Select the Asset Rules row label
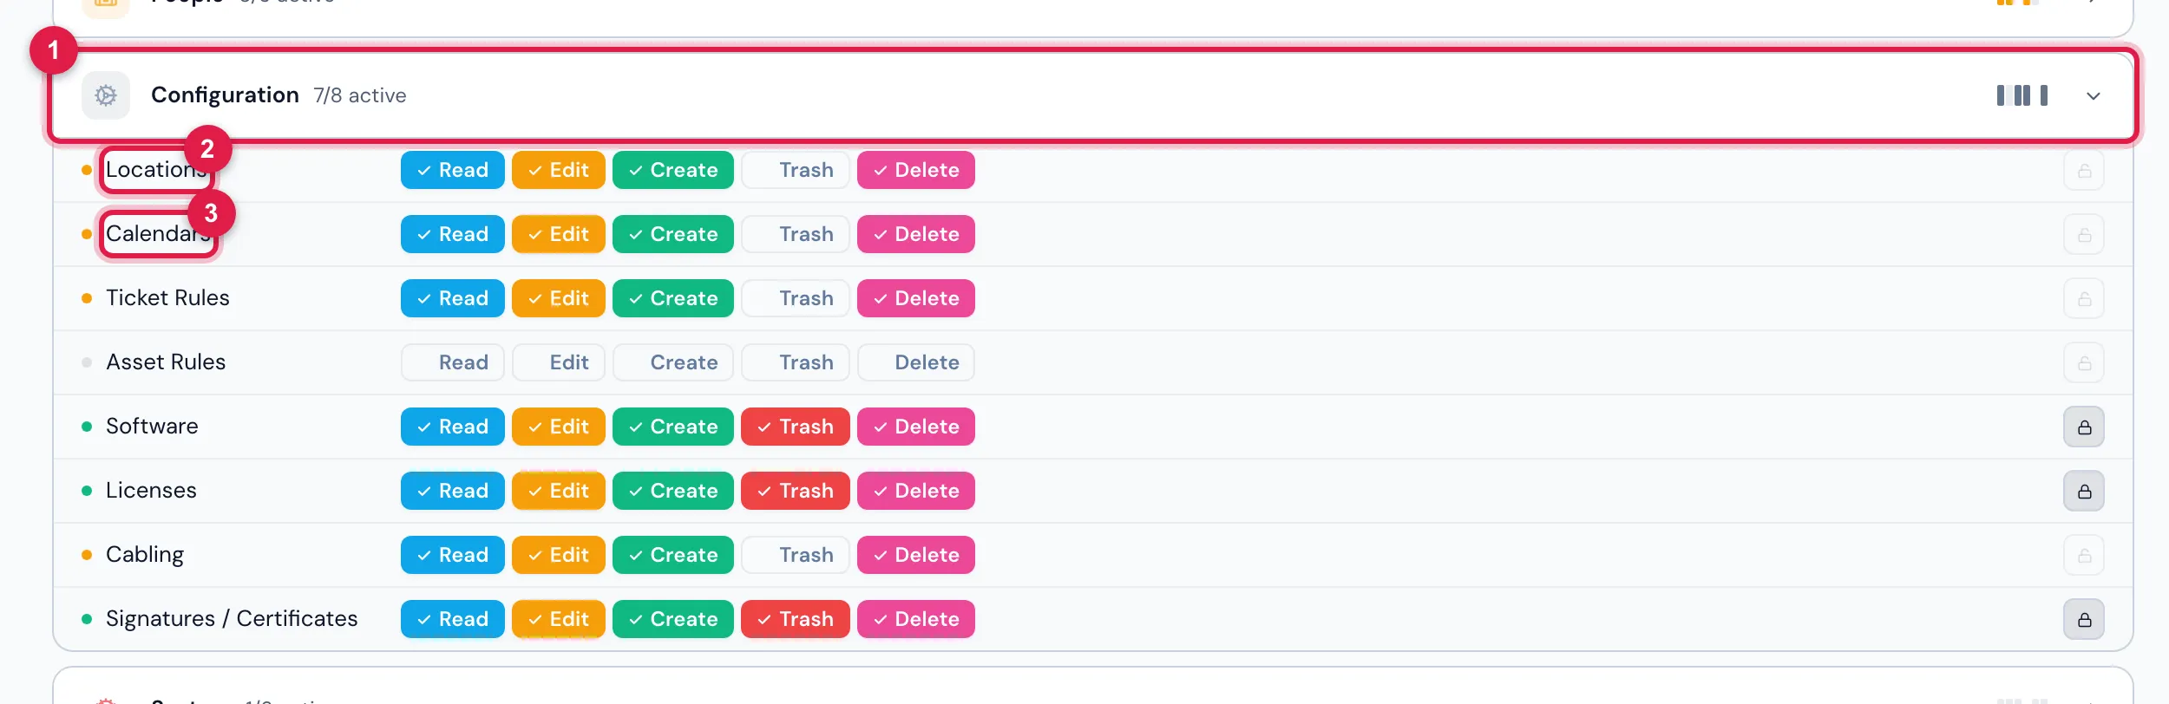The height and width of the screenshot is (704, 2169). coord(166,362)
